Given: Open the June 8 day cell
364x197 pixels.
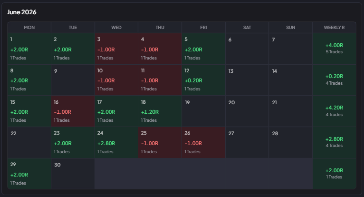Looking at the screenshot, I should point(29,80).
